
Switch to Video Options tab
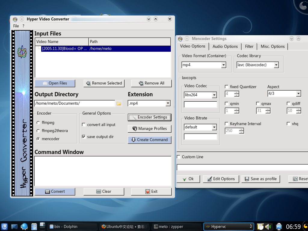click(193, 46)
